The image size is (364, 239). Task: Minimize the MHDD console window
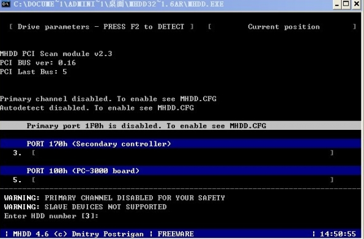click(337, 4)
